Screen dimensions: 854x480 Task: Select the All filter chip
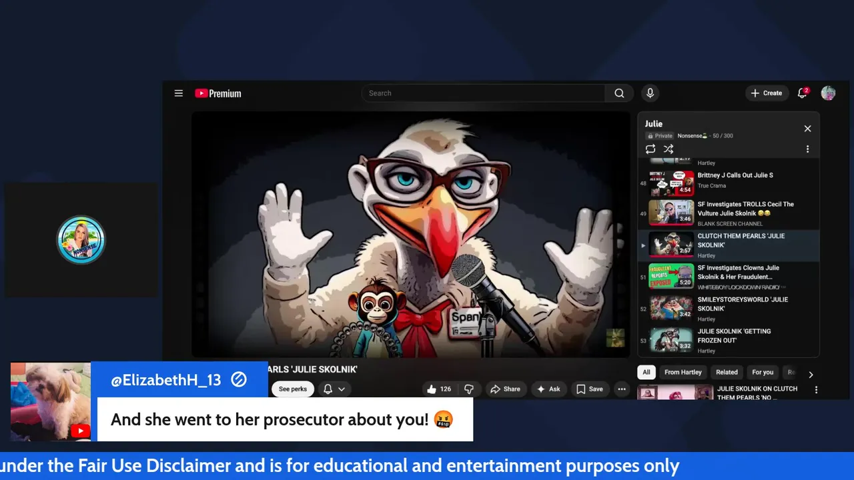click(x=647, y=373)
